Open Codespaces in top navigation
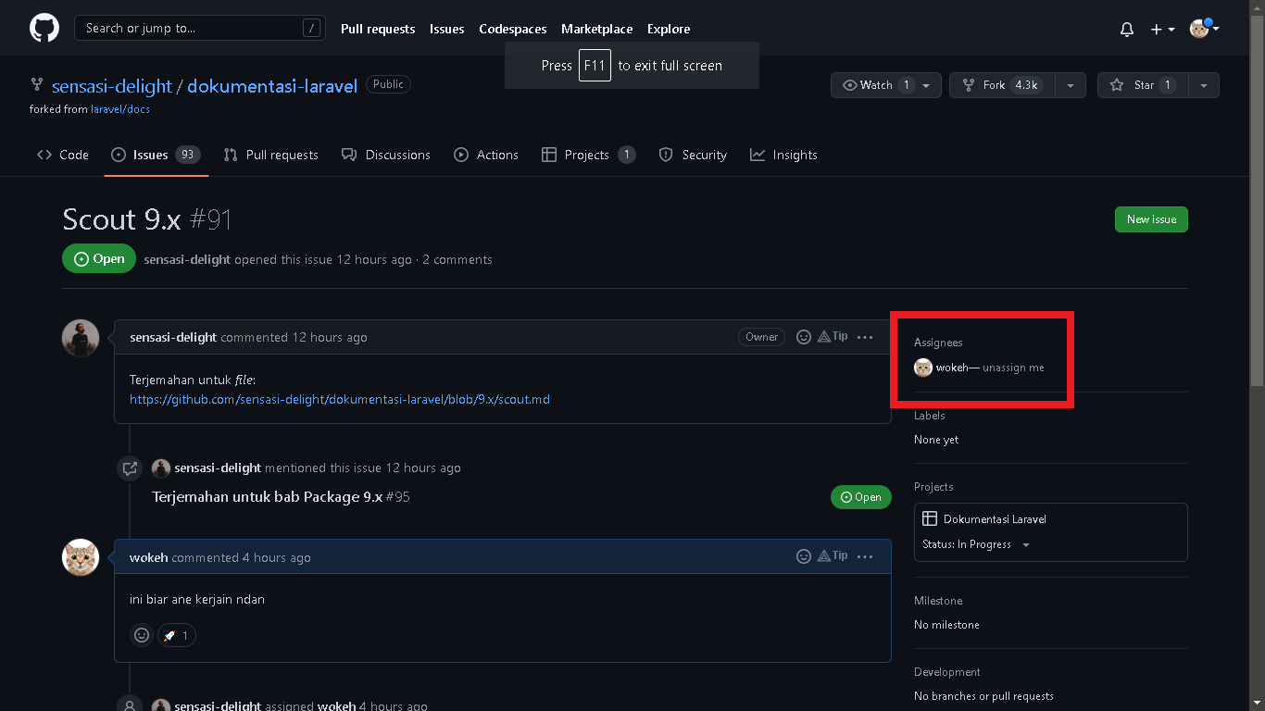 512,29
